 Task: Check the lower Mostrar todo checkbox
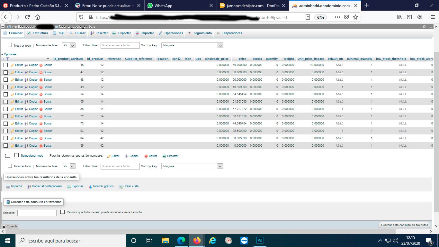[x=10, y=166]
